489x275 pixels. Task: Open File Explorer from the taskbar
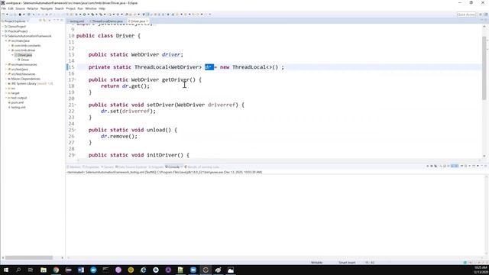click(44, 270)
